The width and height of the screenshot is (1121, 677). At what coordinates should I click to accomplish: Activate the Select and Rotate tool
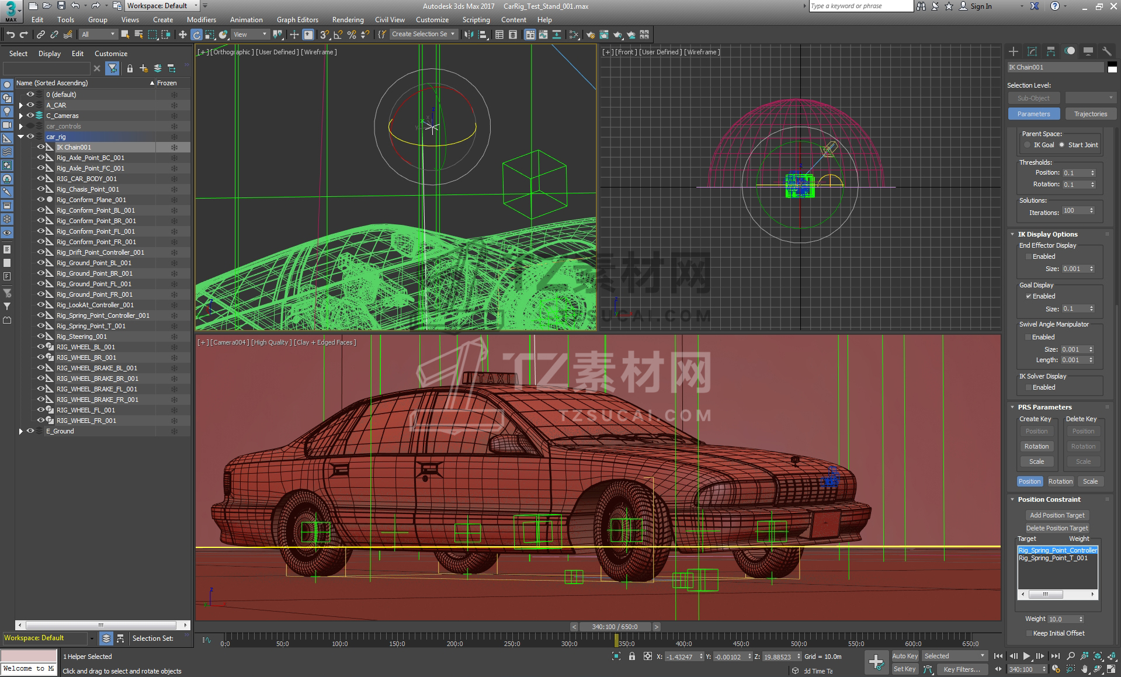(196, 34)
